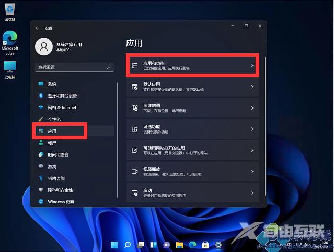The width and height of the screenshot is (334, 252).
Task: Open 离线地图 settings page
Action: tap(193, 108)
